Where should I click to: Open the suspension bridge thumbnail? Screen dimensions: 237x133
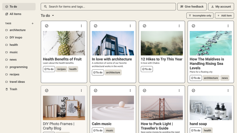point(162,108)
